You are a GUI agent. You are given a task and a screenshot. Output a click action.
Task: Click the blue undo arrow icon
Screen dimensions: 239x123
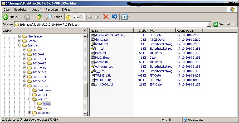click(x=114, y=17)
